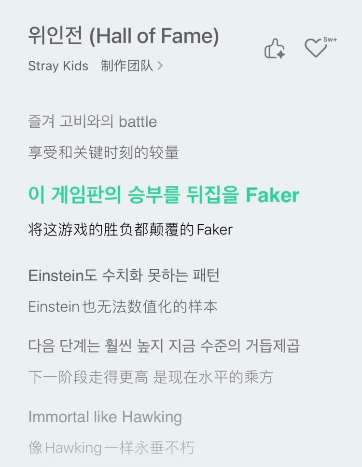Image resolution: width=362 pixels, height=467 pixels.
Task: Select the translation line 享受和关键时刻的较量
Action: (104, 153)
